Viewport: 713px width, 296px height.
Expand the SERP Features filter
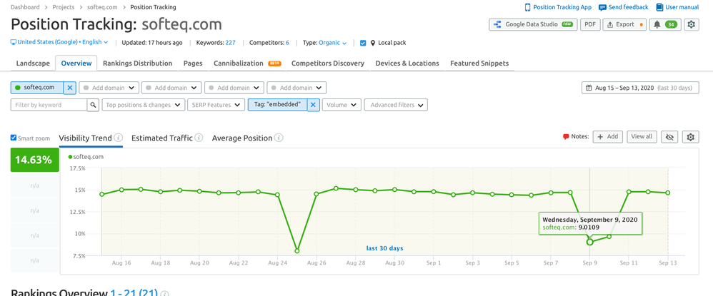[216, 105]
